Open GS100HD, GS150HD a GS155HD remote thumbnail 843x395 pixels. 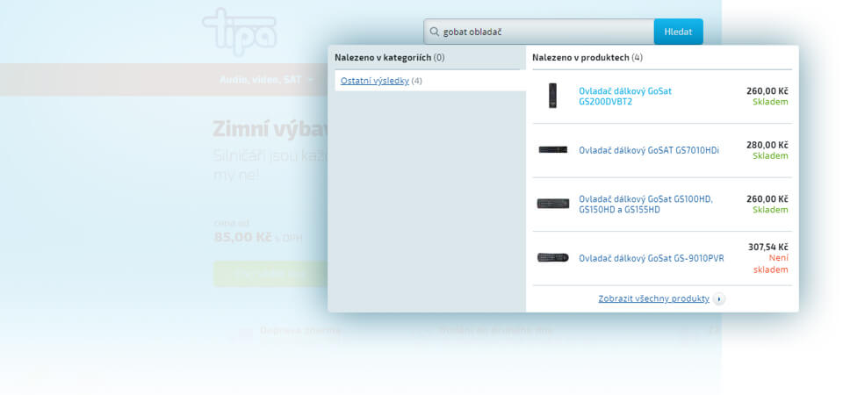(x=552, y=204)
